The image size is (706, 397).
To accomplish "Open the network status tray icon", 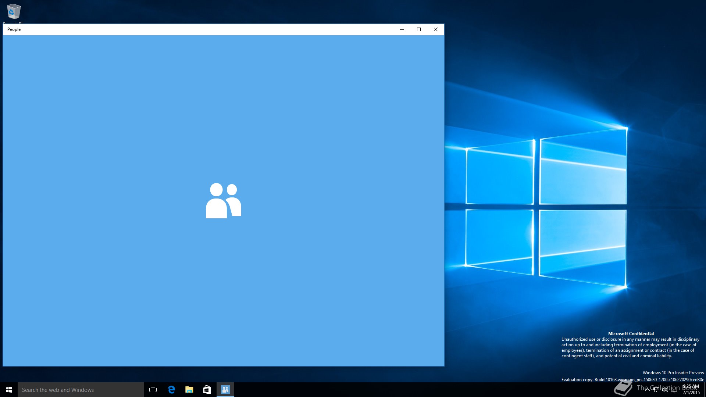I will click(656, 390).
